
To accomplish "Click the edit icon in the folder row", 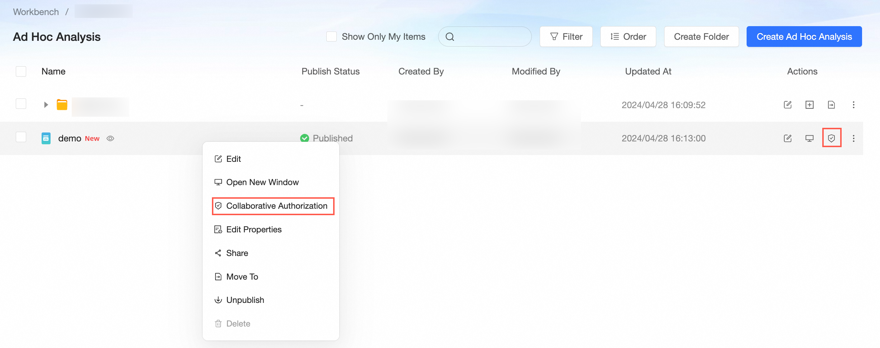I will (x=787, y=105).
